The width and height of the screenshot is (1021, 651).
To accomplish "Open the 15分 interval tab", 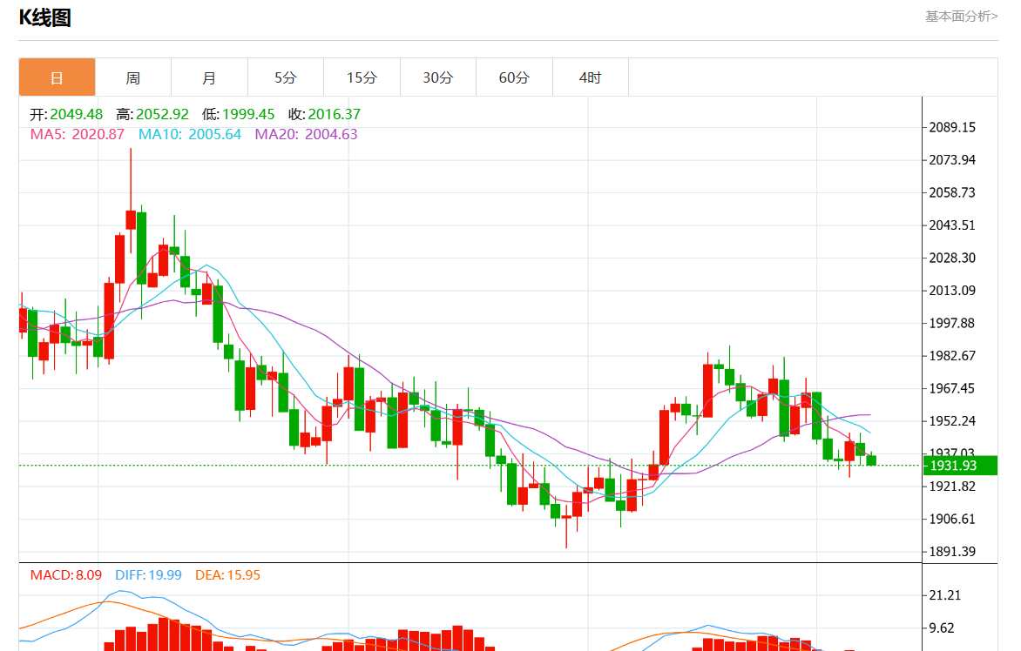I will click(362, 77).
